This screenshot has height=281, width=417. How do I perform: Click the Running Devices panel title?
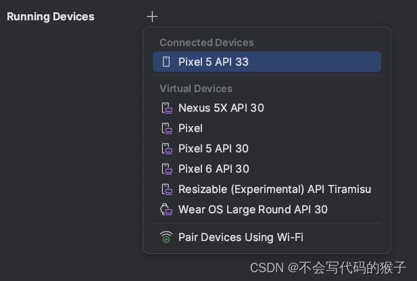coord(51,16)
